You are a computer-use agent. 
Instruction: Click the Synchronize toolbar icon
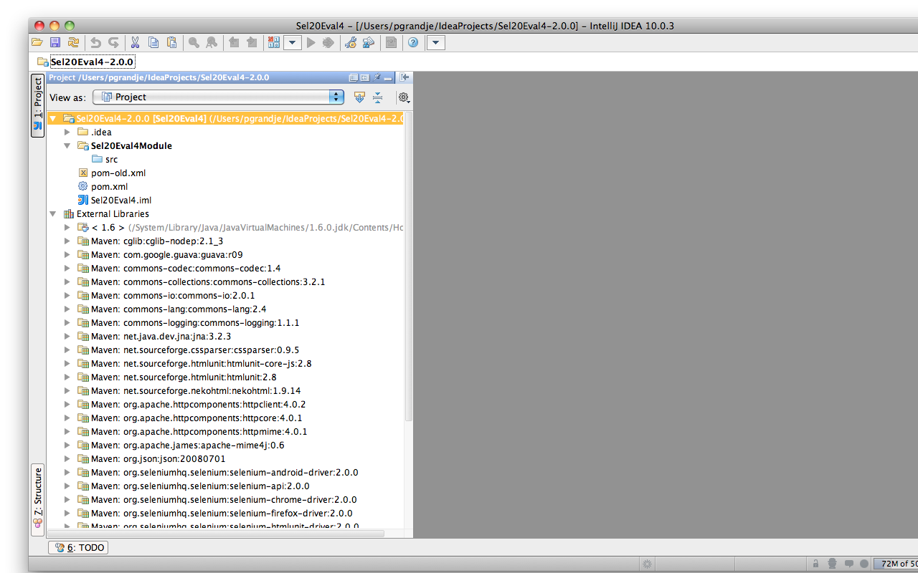(x=73, y=43)
